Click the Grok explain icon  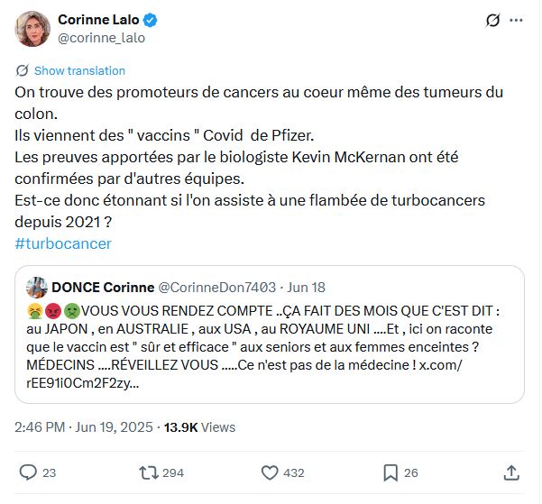pyautogui.click(x=492, y=20)
